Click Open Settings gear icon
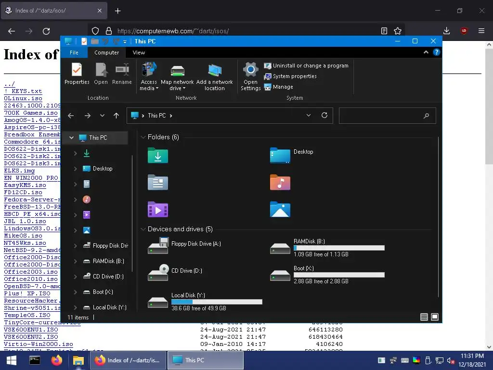The height and width of the screenshot is (370, 493). [250, 77]
